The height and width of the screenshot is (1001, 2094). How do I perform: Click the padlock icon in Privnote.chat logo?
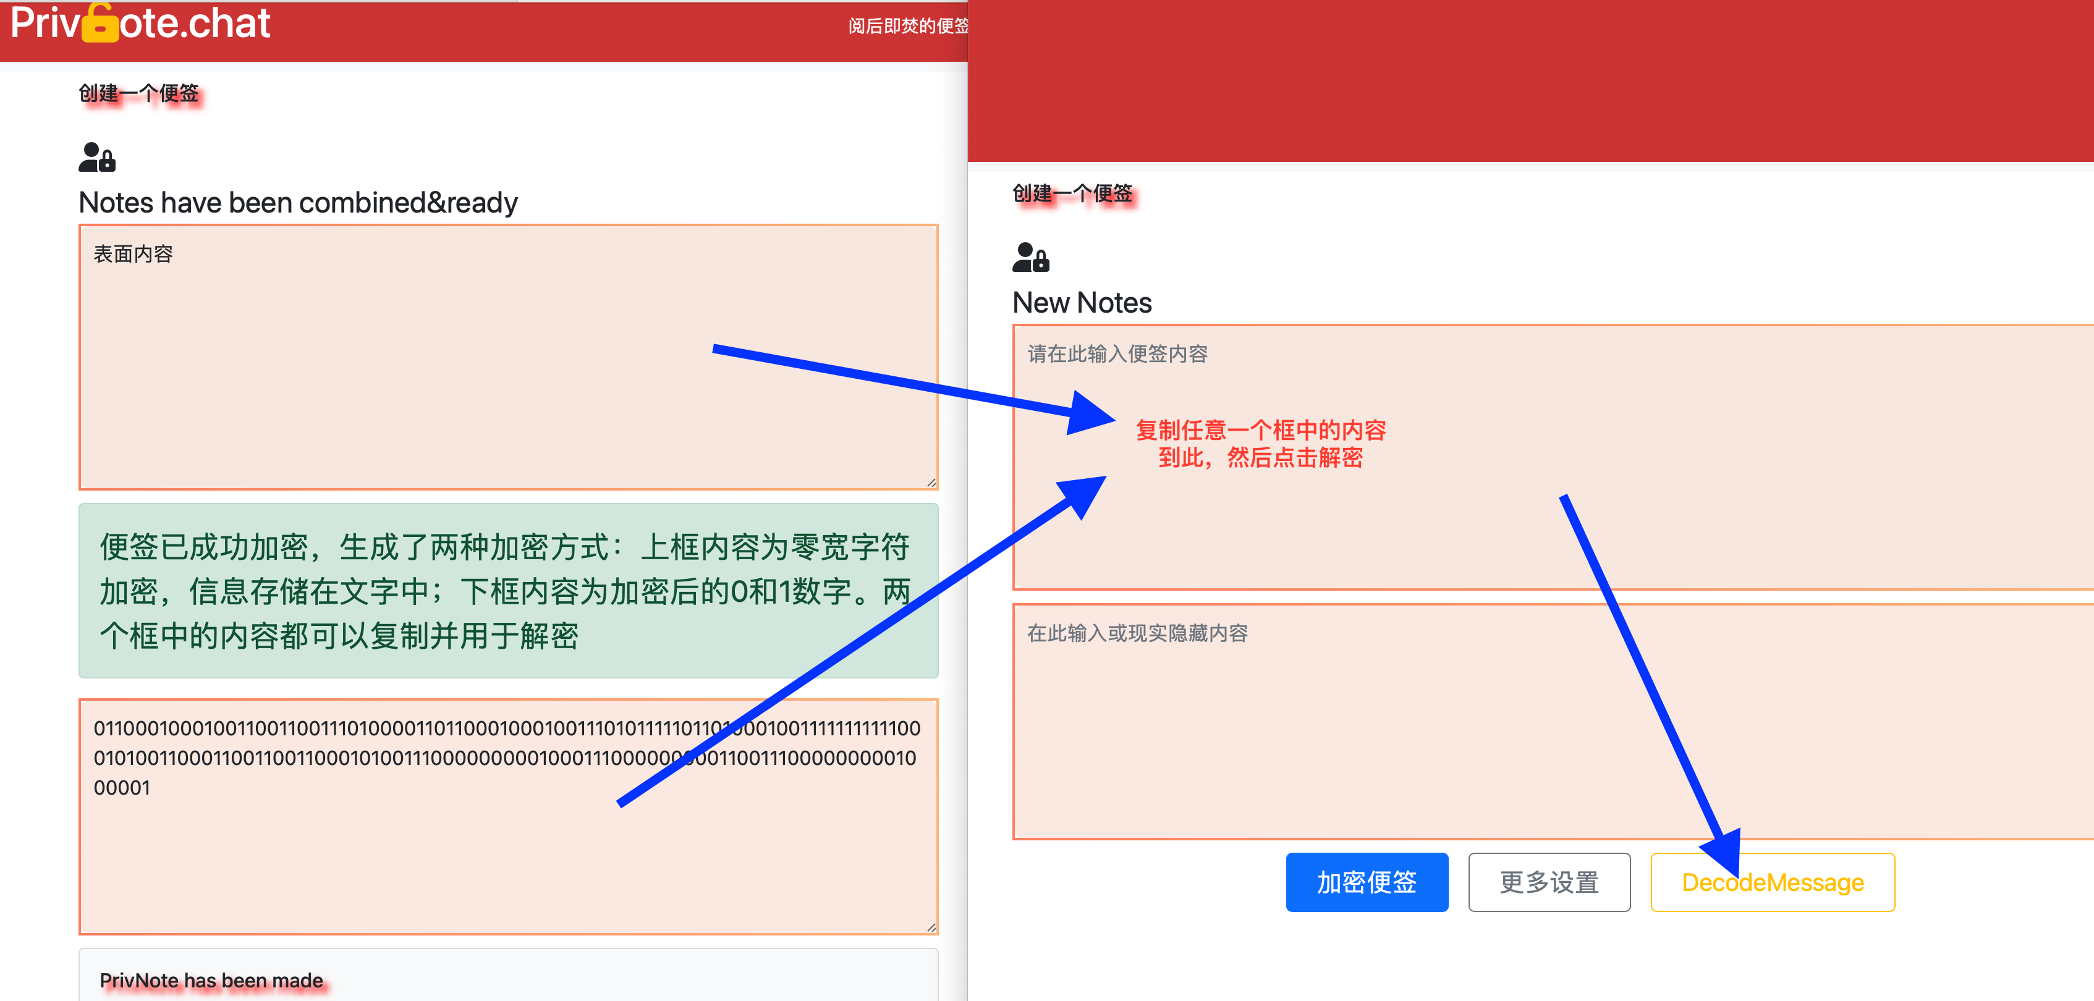point(100,23)
